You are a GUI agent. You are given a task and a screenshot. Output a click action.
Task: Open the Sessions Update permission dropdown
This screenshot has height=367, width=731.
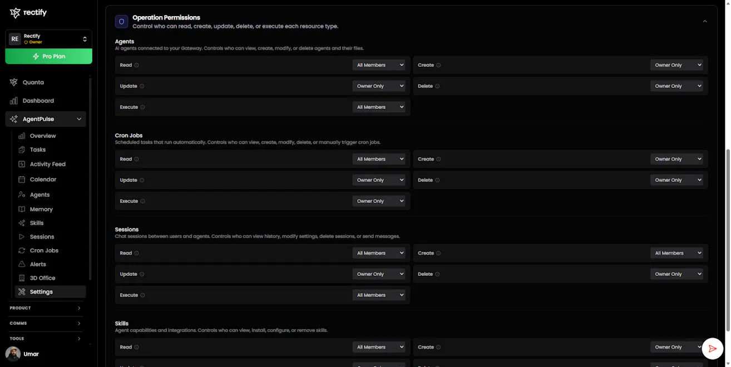(x=379, y=274)
